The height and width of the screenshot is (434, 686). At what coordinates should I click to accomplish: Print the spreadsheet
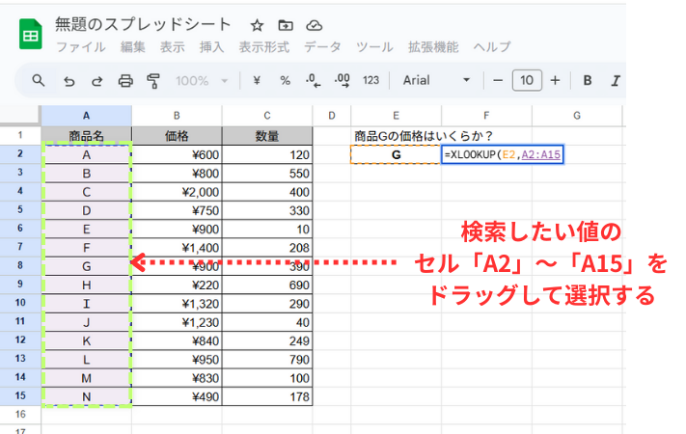tap(124, 81)
